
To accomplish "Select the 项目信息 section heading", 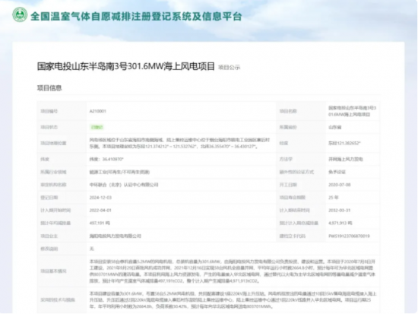I will click(x=49, y=88).
